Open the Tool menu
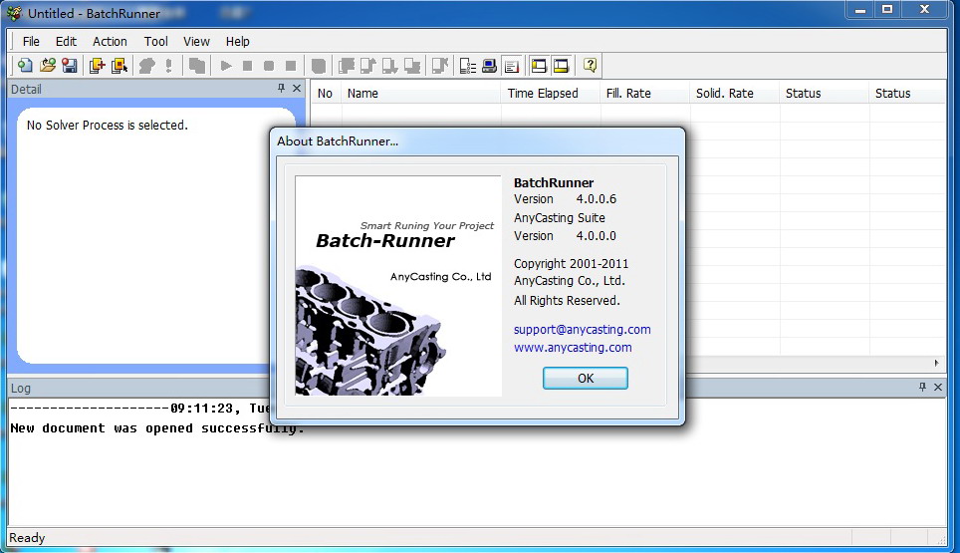 click(x=156, y=42)
